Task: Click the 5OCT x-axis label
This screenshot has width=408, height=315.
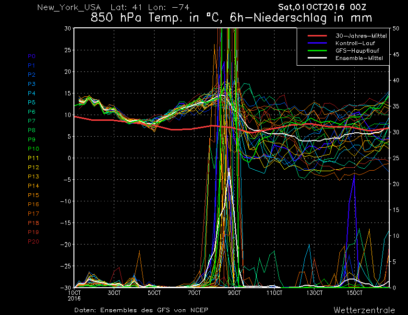Action: pos(154,293)
